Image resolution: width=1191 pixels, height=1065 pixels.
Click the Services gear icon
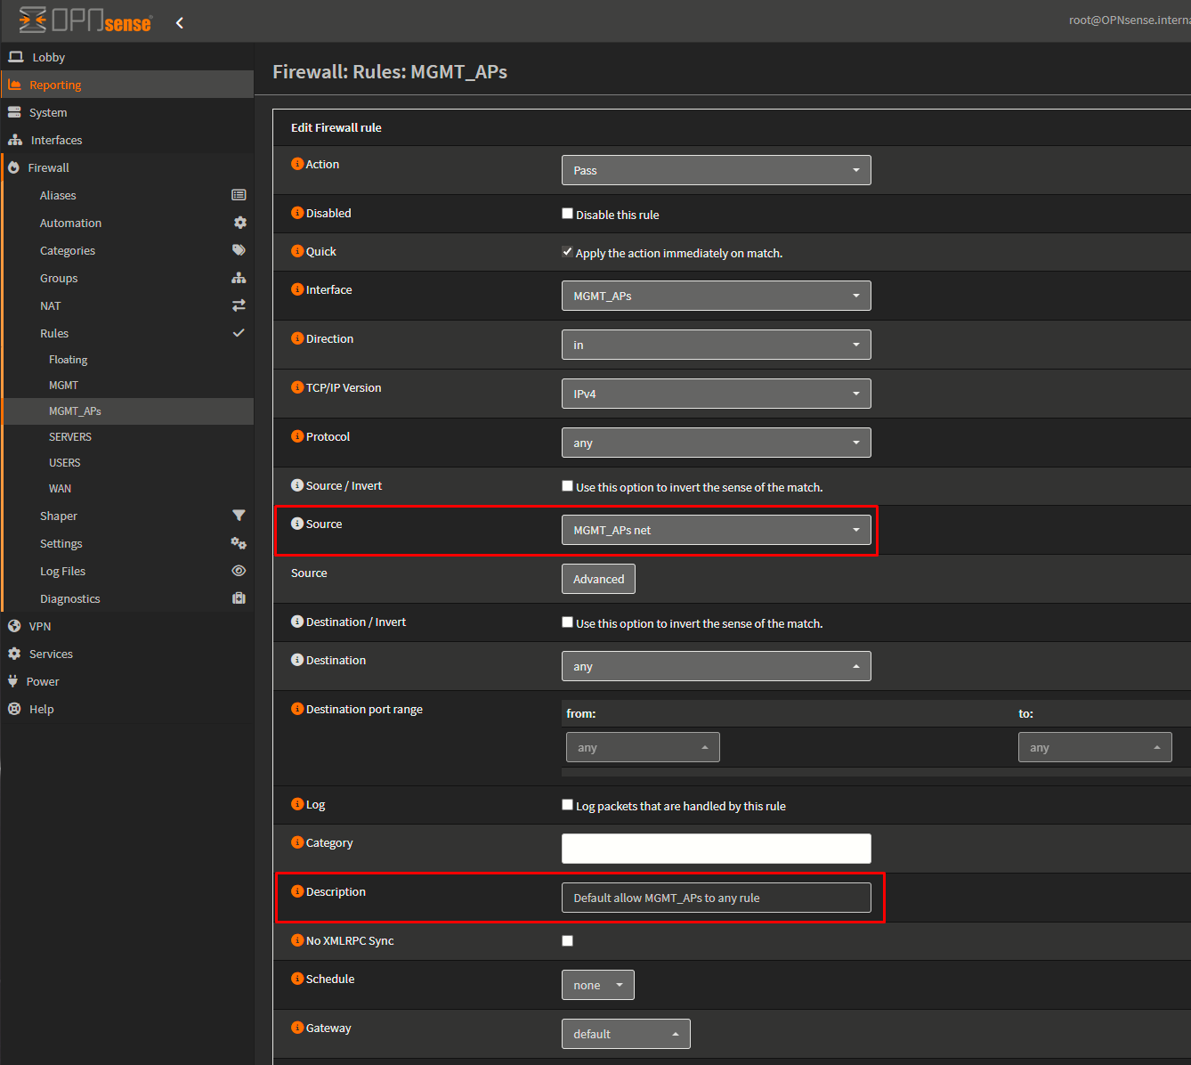[x=14, y=654]
